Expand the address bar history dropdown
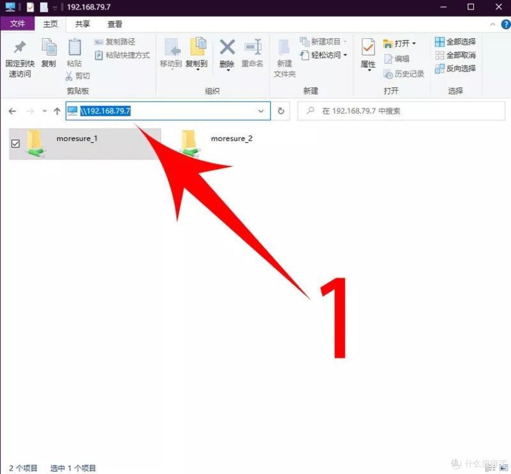 [x=261, y=111]
